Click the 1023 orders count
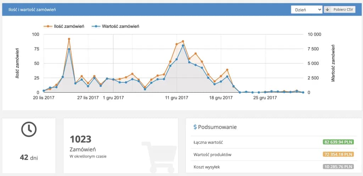Viewport: 363px width, 176px height. tap(80, 139)
